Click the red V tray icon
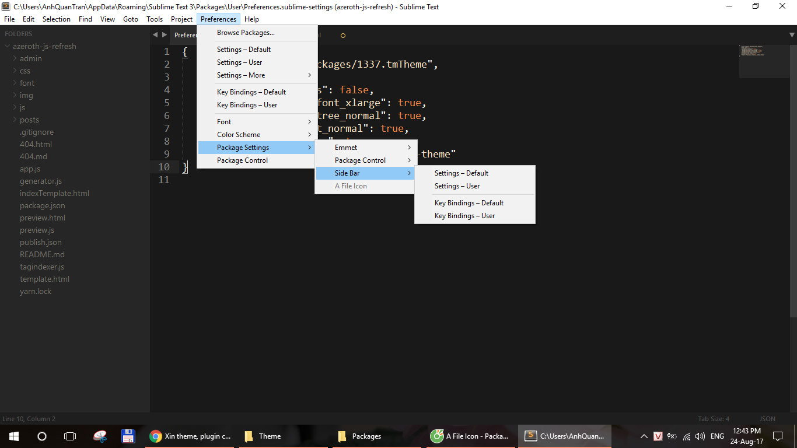This screenshot has width=797, height=448. point(658,436)
